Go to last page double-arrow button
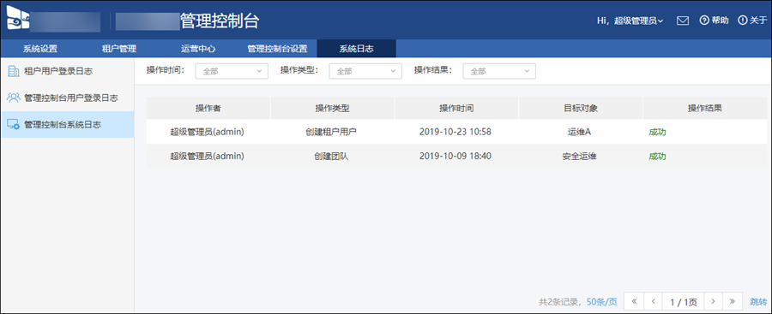Screen dimensions: 772x314 click(x=733, y=301)
